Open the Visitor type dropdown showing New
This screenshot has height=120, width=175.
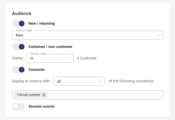coord(88,35)
